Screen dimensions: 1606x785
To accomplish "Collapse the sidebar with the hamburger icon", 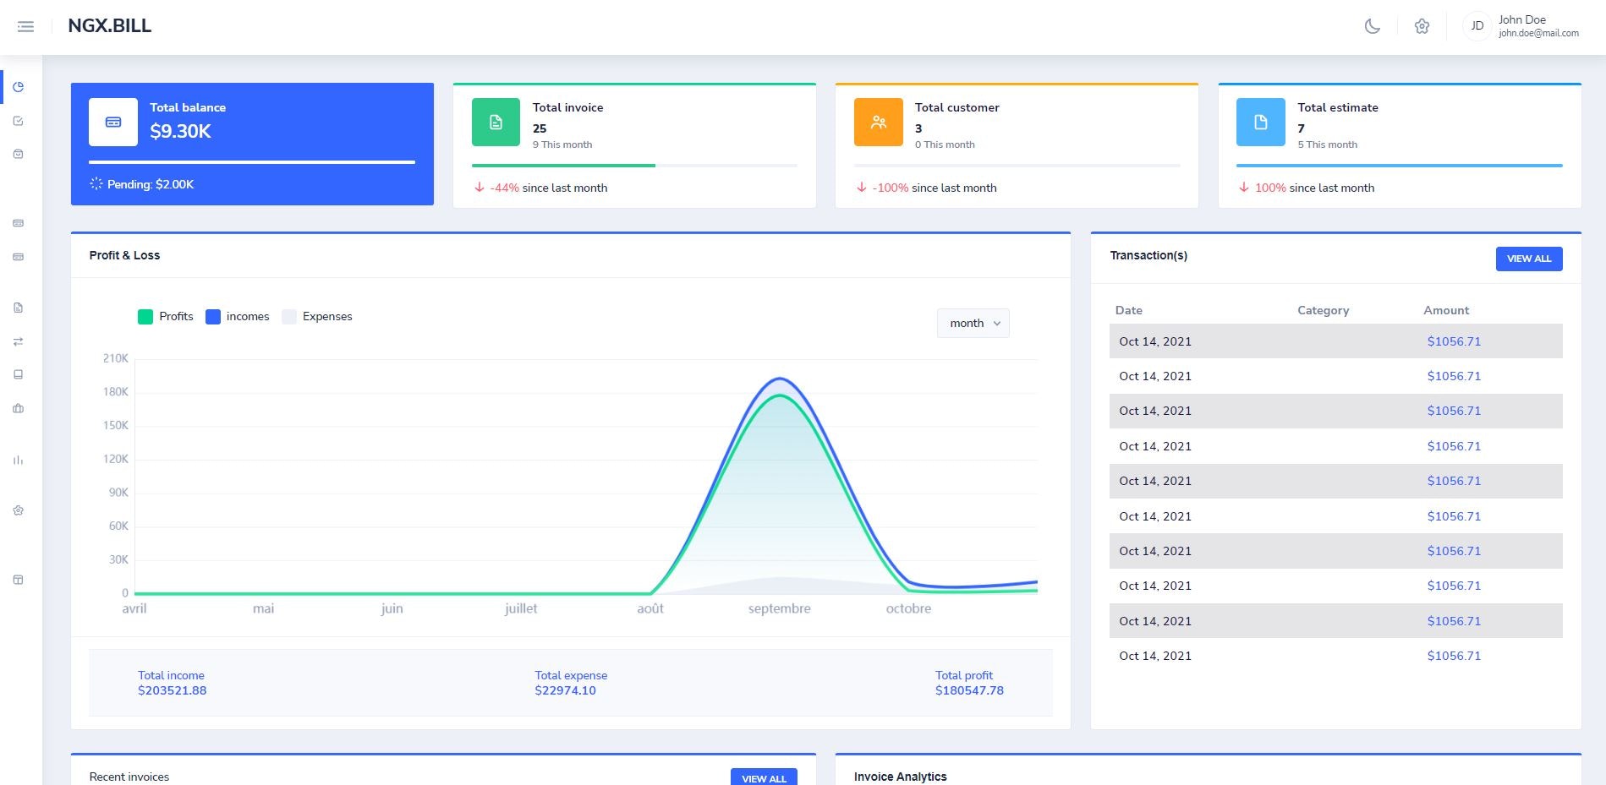I will [x=26, y=26].
